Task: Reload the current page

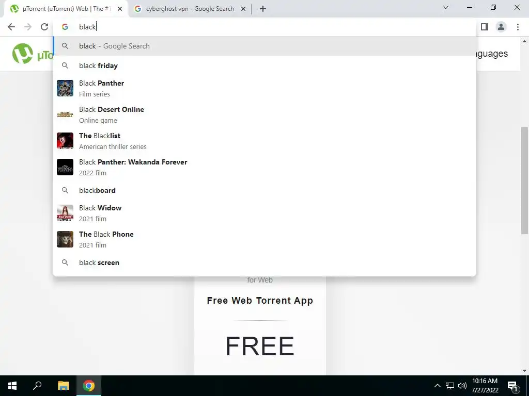Action: 44,27
